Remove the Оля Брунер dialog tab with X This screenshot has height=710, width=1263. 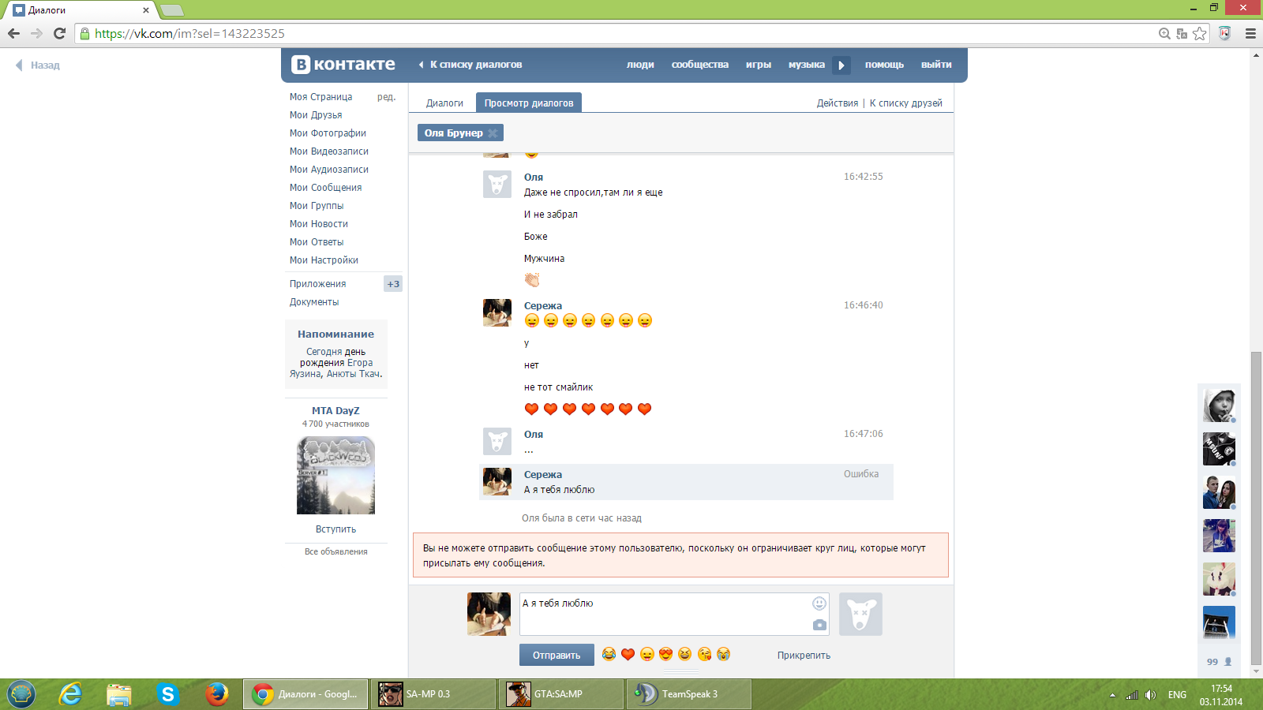coord(493,133)
